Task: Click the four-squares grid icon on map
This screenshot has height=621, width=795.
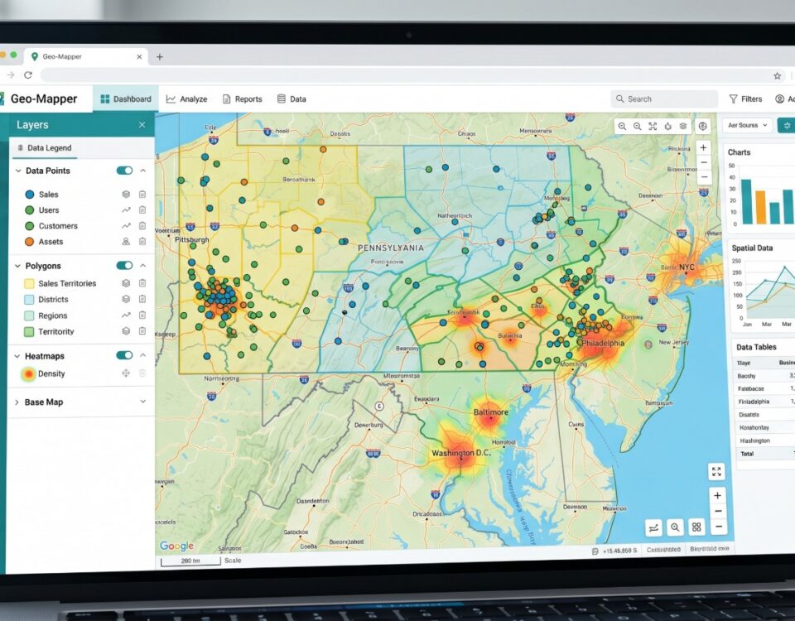Action: tap(696, 527)
